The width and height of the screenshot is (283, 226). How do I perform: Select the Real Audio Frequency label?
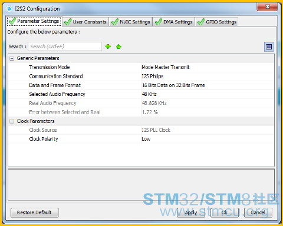(x=52, y=103)
